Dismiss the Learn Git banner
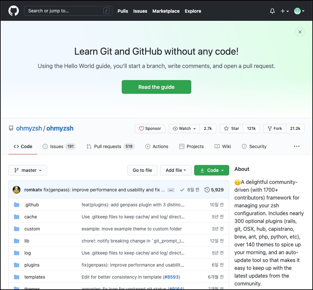Screen dimensions: 313x290 coord(300,32)
